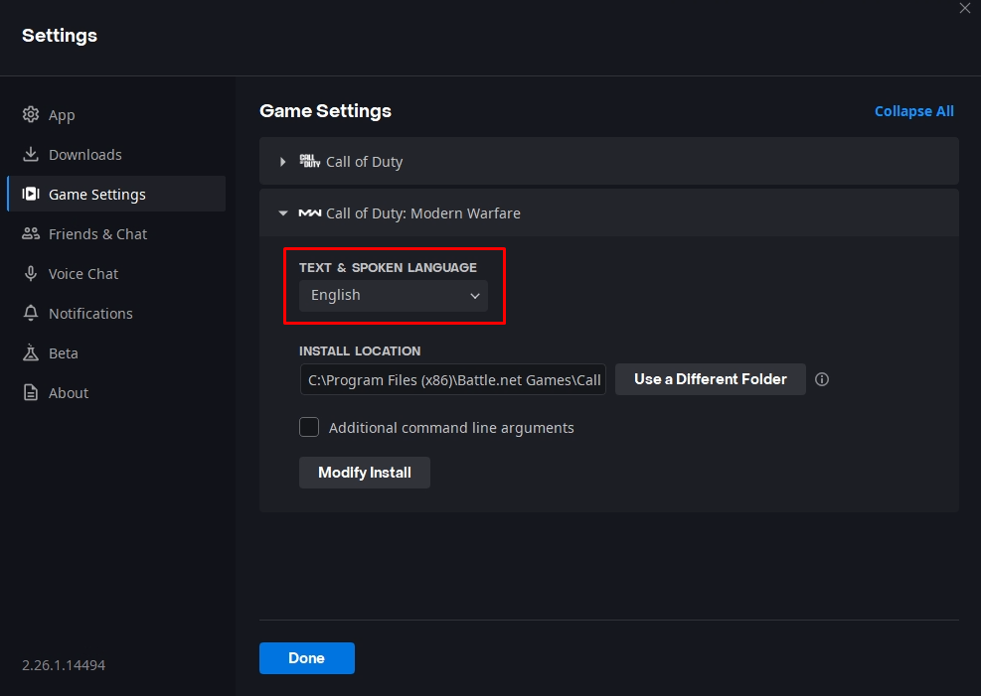Click the Modify Install button

[x=364, y=473]
